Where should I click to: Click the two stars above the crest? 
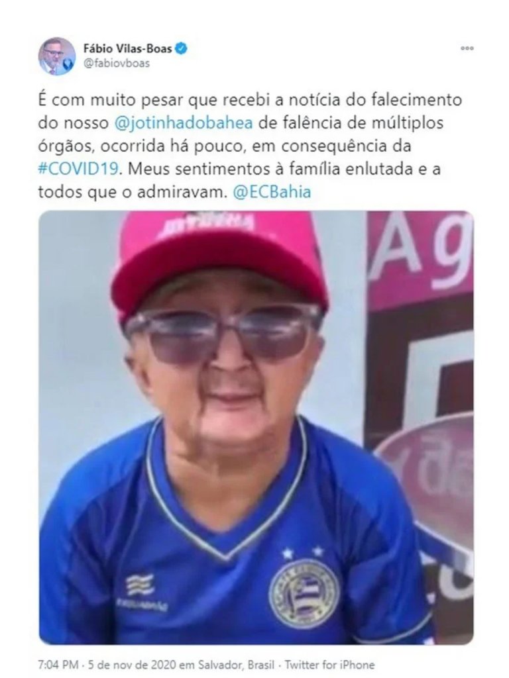302,552
